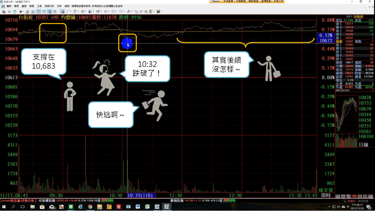The height and width of the screenshot is (211, 375).
Task: Select the channel lines drawing tool
Action: click(x=98, y=12)
